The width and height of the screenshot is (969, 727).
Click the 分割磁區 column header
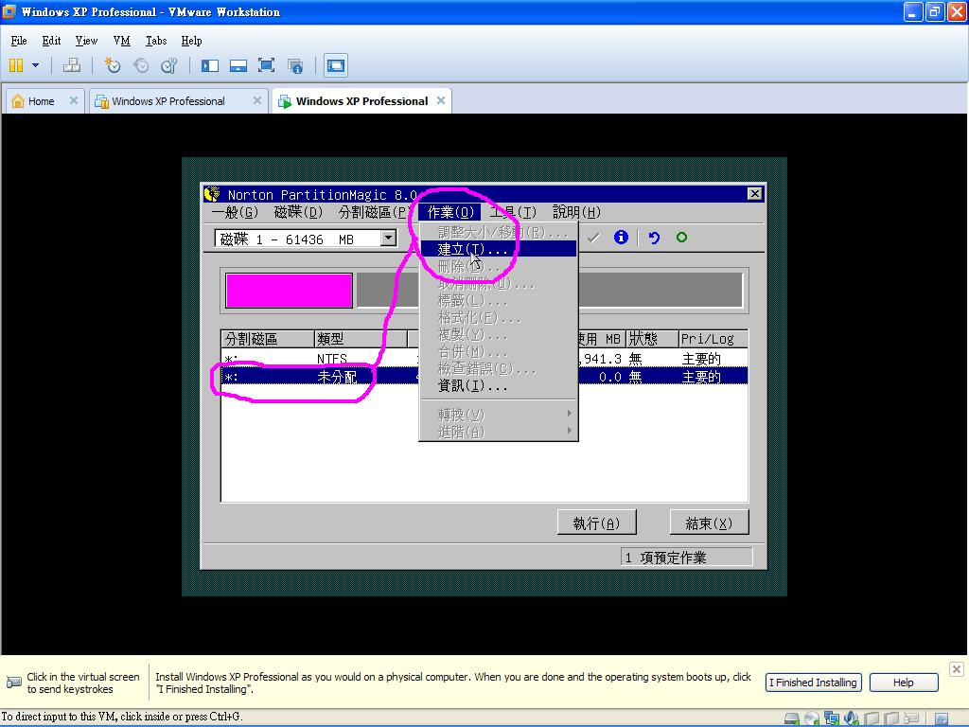coord(268,339)
